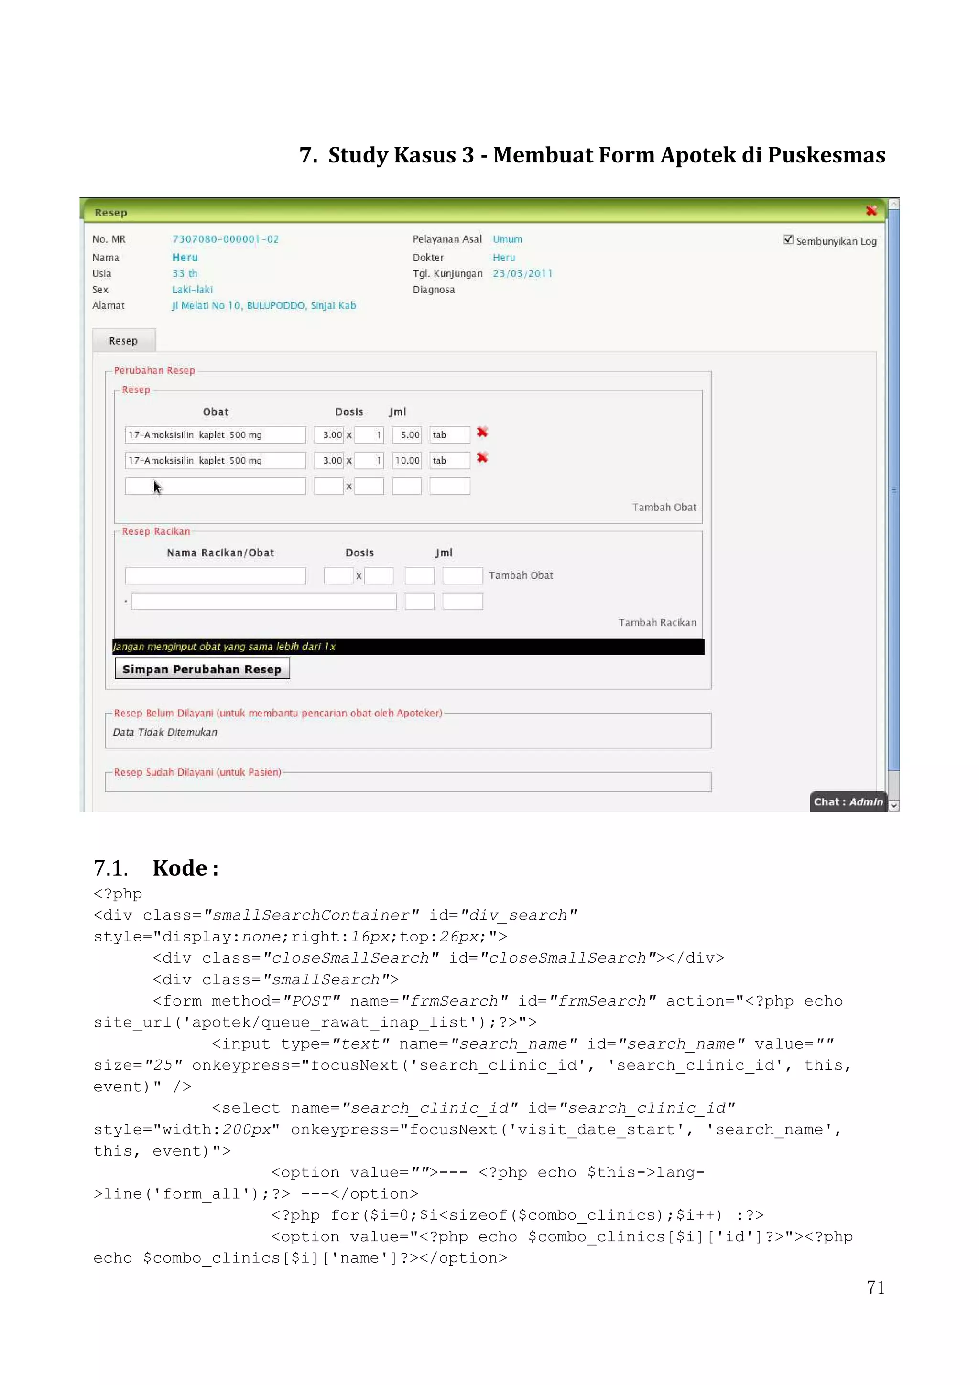Click the age value 33 th
Screen dimensions: 979x1385
pyautogui.click(x=185, y=273)
